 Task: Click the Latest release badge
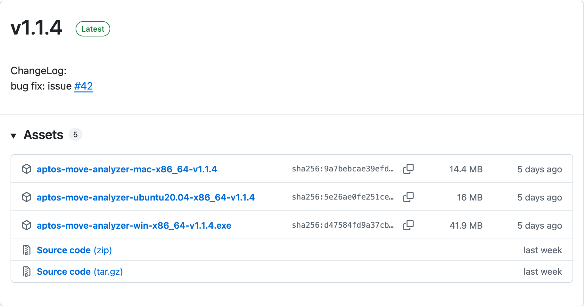click(93, 29)
